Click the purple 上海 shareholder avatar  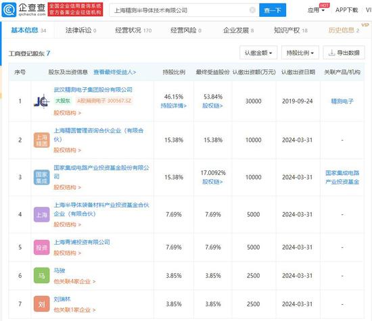coord(42,214)
